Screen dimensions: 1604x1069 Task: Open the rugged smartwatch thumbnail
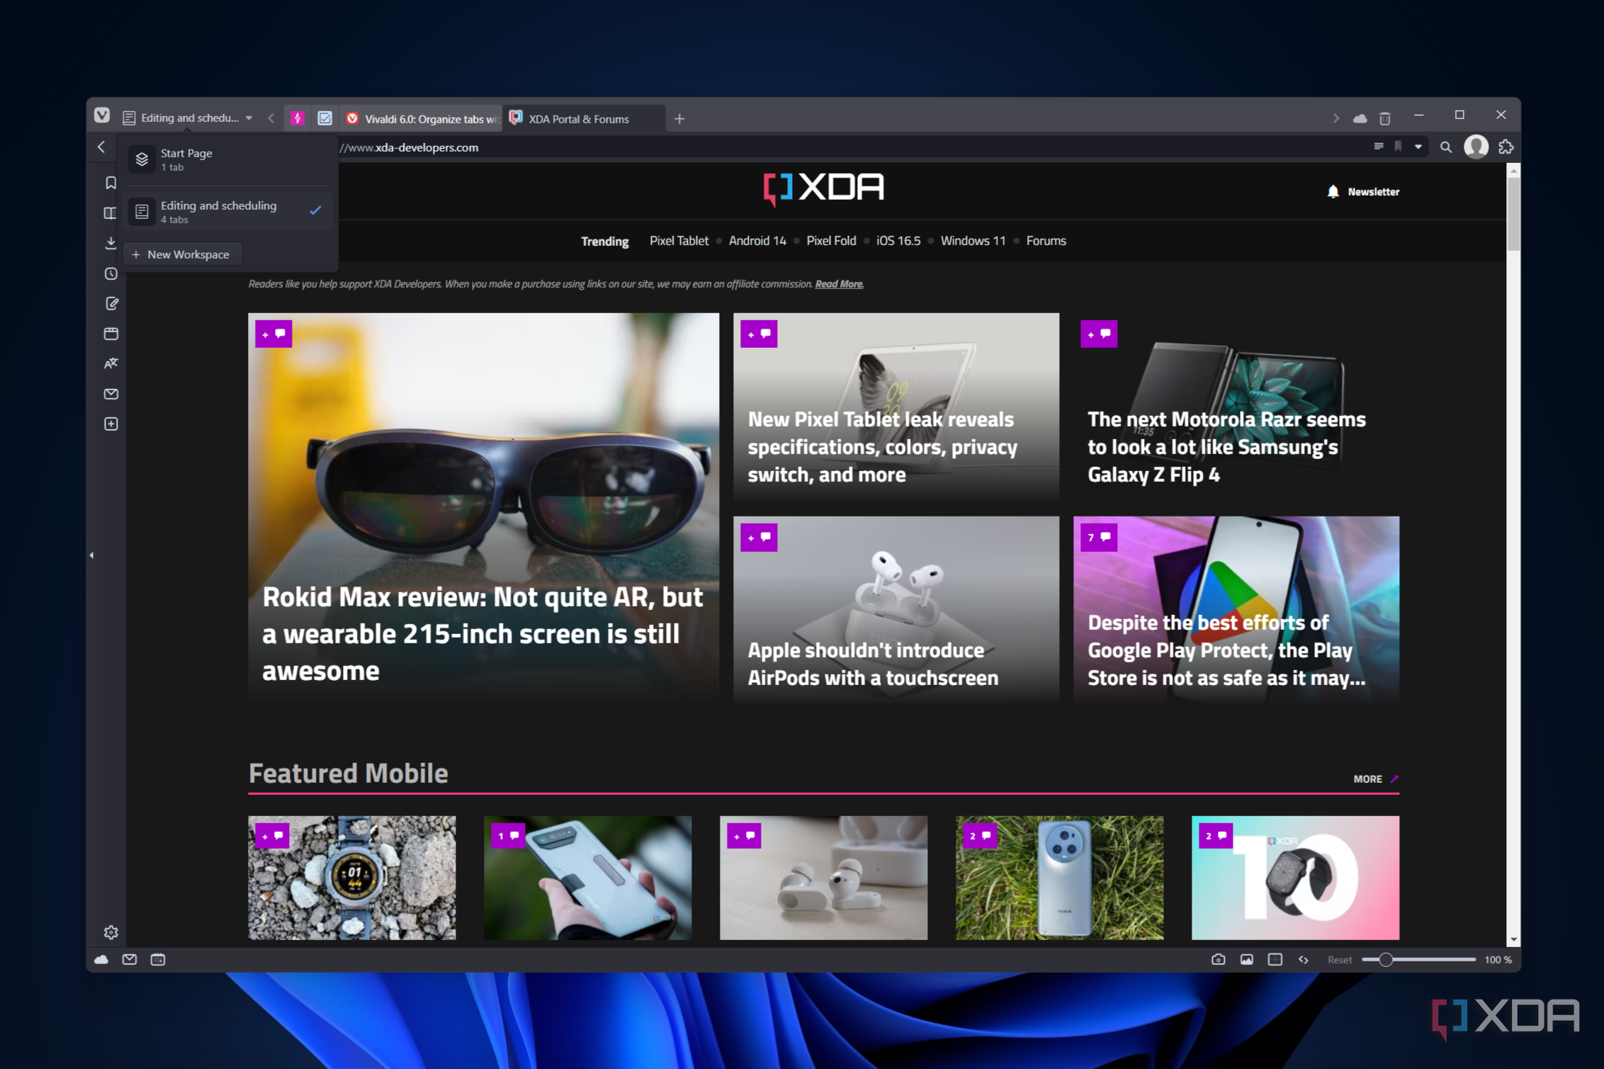click(352, 878)
